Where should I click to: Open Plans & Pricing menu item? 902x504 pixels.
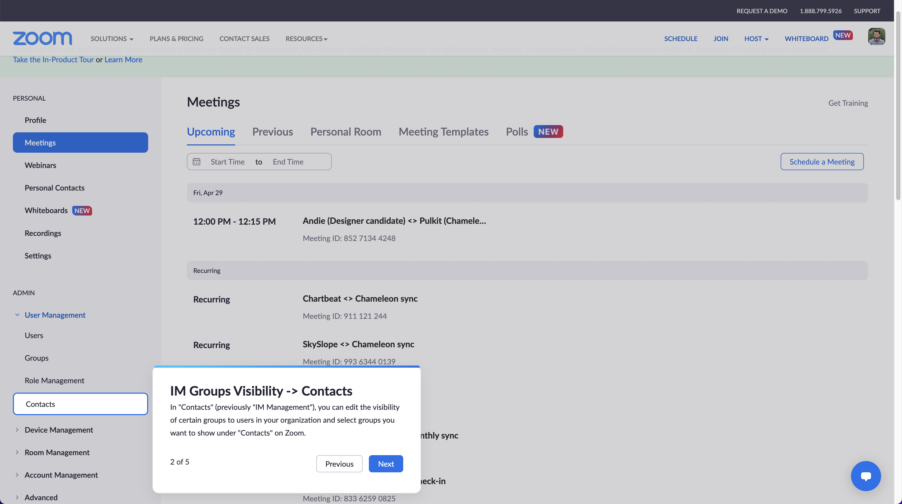coord(176,38)
